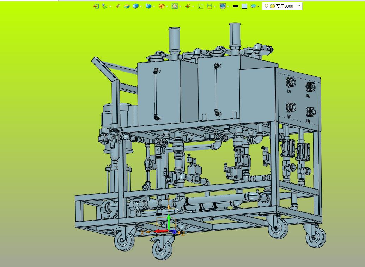This screenshot has height=267, width=365.
Task: Open the red crosshair target dropdown arrow
Action: [193, 6]
